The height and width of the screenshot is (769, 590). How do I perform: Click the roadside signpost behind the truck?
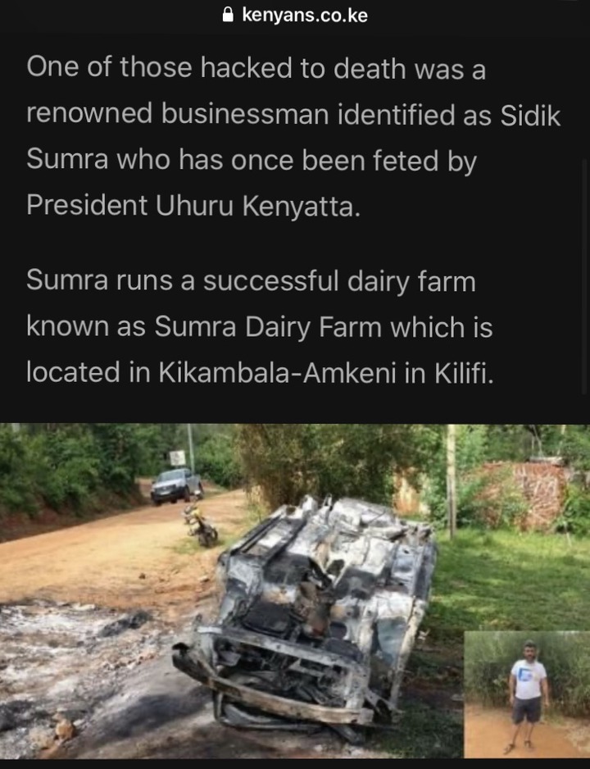click(177, 458)
